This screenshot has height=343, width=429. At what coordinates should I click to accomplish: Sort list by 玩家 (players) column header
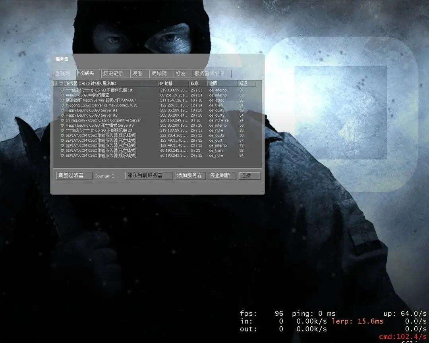[198, 84]
